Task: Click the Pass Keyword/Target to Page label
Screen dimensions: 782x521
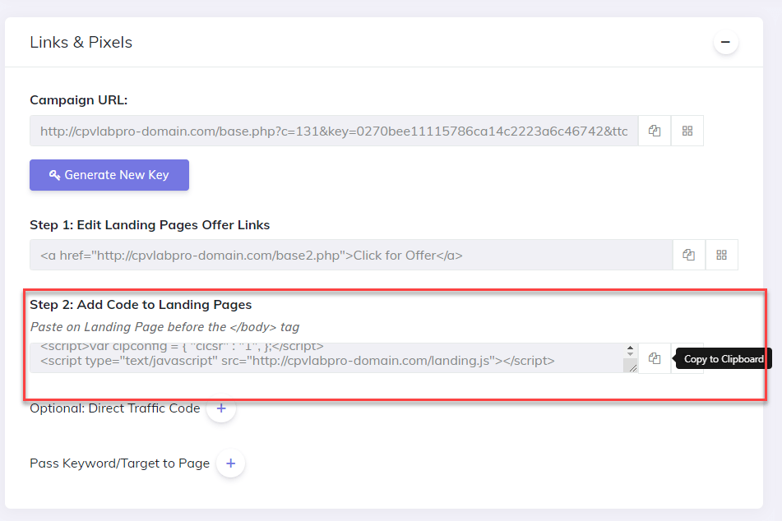Action: point(120,463)
